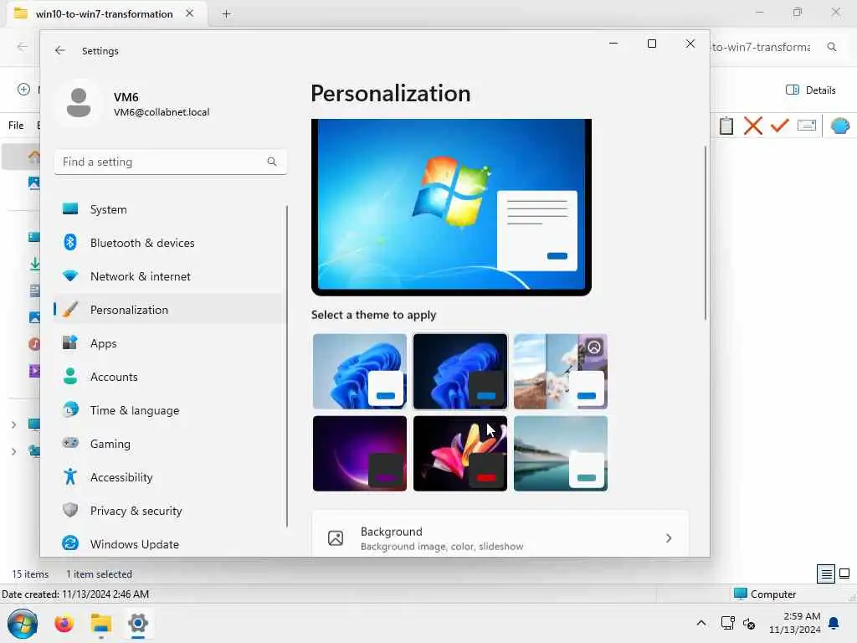This screenshot has height=643, width=857.
Task: Apply the Sunrise lake theme
Action: point(561,453)
